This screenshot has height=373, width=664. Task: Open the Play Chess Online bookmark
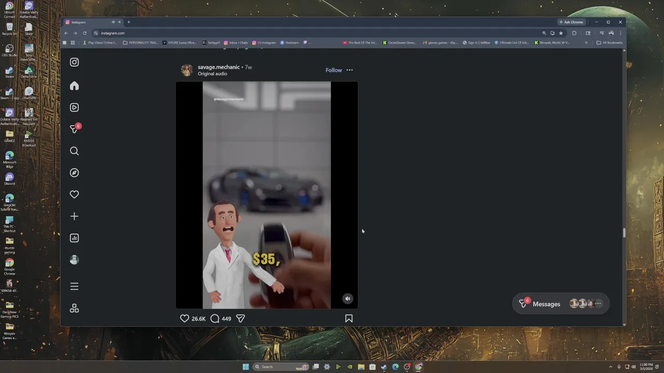coord(99,43)
